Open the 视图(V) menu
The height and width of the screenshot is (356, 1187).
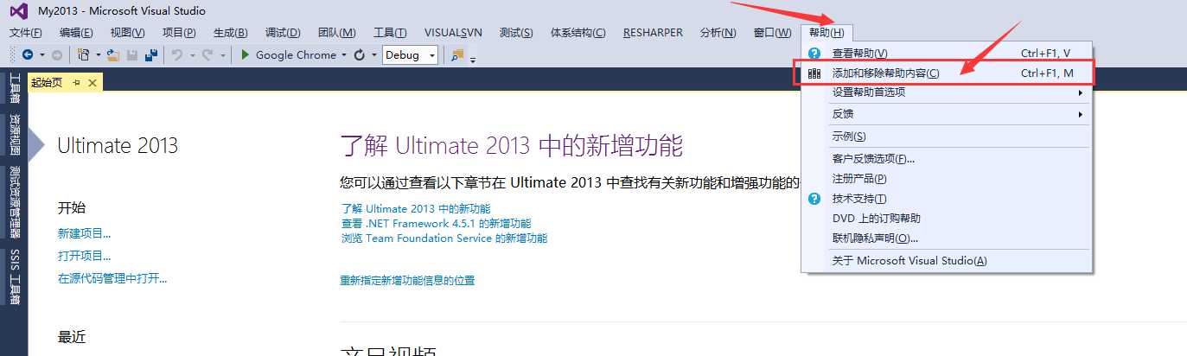coord(128,33)
